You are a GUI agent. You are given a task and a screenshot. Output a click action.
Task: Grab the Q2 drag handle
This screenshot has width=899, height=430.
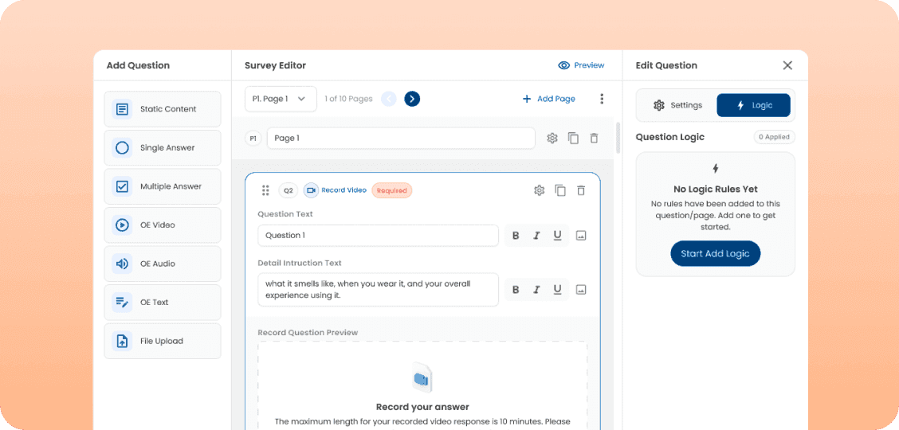click(x=265, y=190)
